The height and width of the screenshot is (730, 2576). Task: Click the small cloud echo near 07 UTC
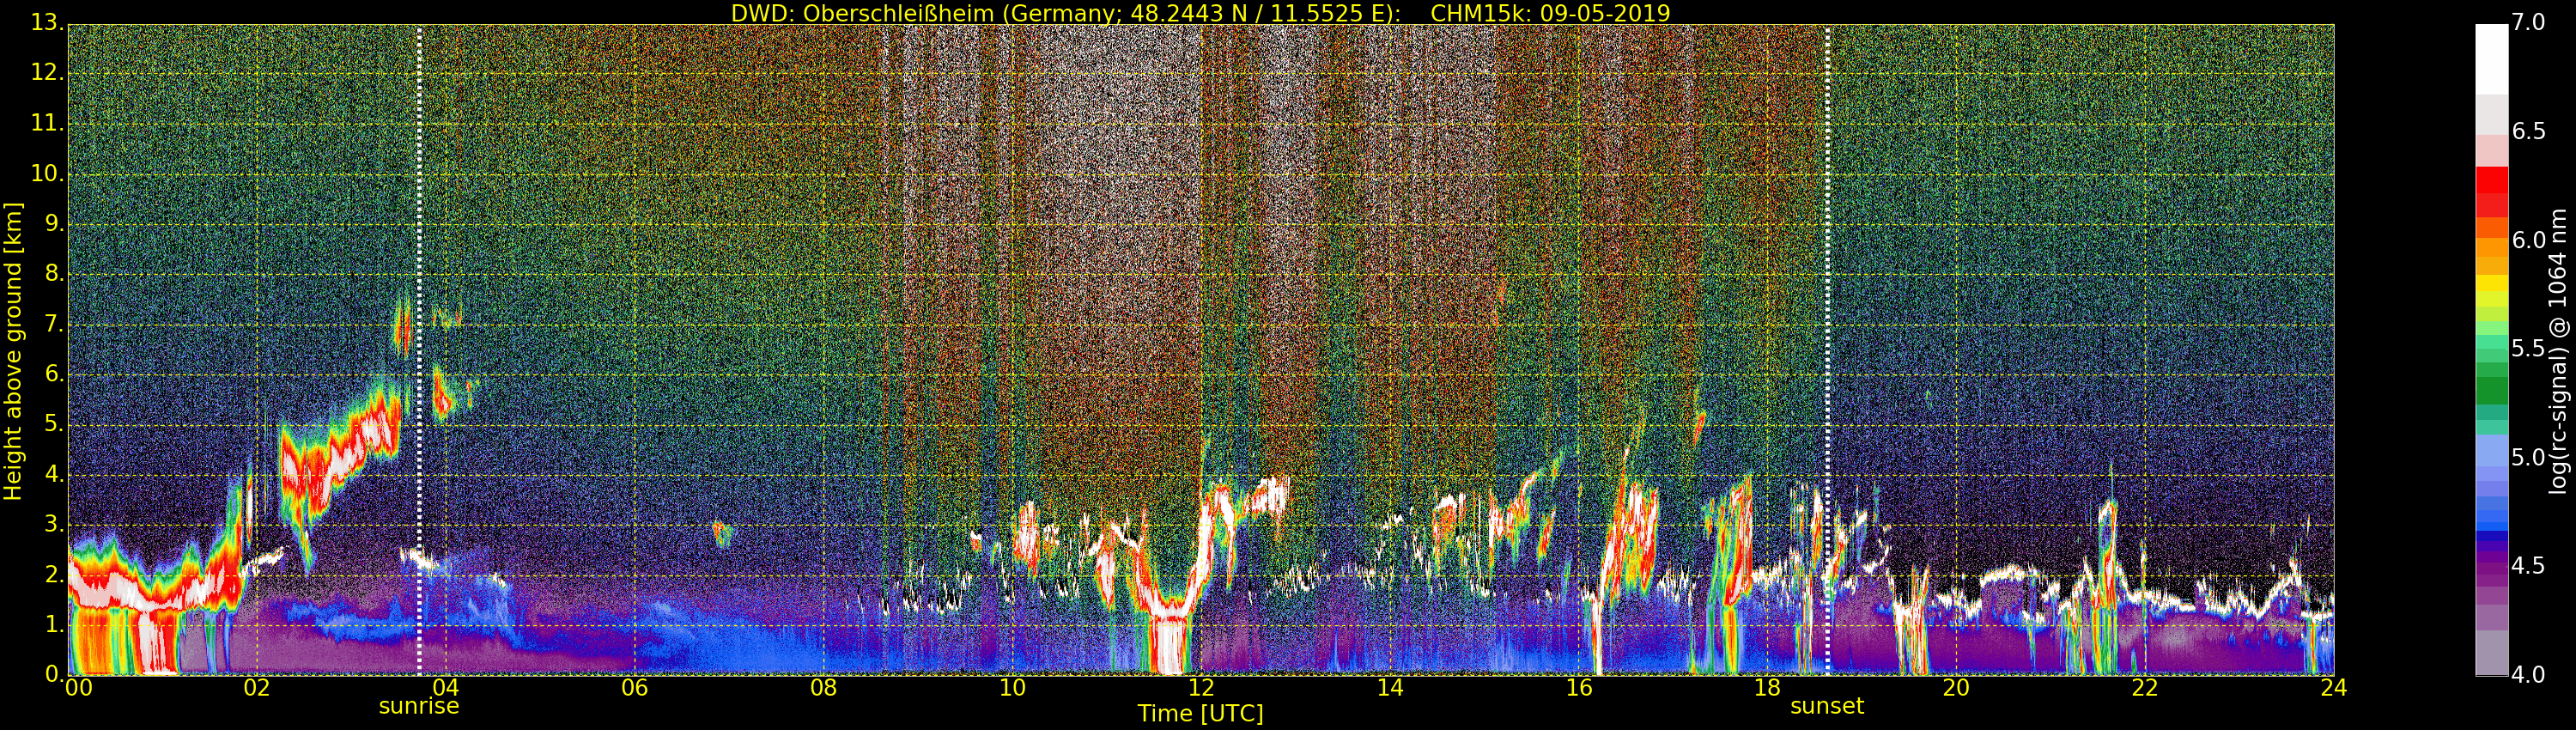click(x=721, y=533)
